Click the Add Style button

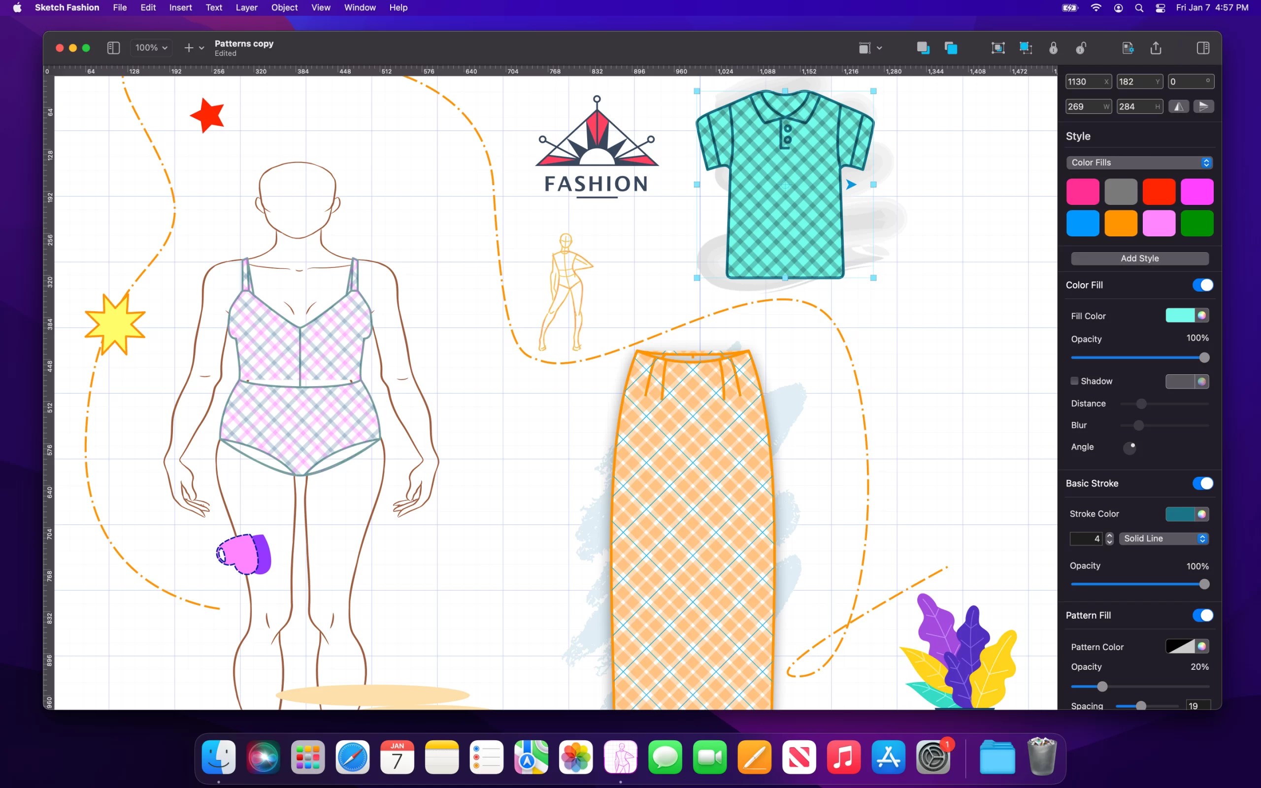[1139, 258]
